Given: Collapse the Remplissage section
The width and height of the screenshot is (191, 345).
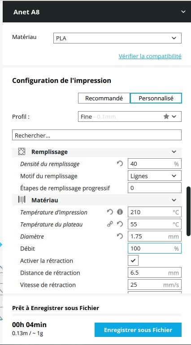Looking at the screenshot, I should (x=174, y=151).
